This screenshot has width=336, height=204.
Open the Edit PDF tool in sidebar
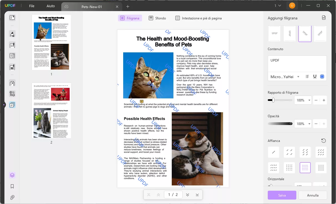(x=12, y=45)
